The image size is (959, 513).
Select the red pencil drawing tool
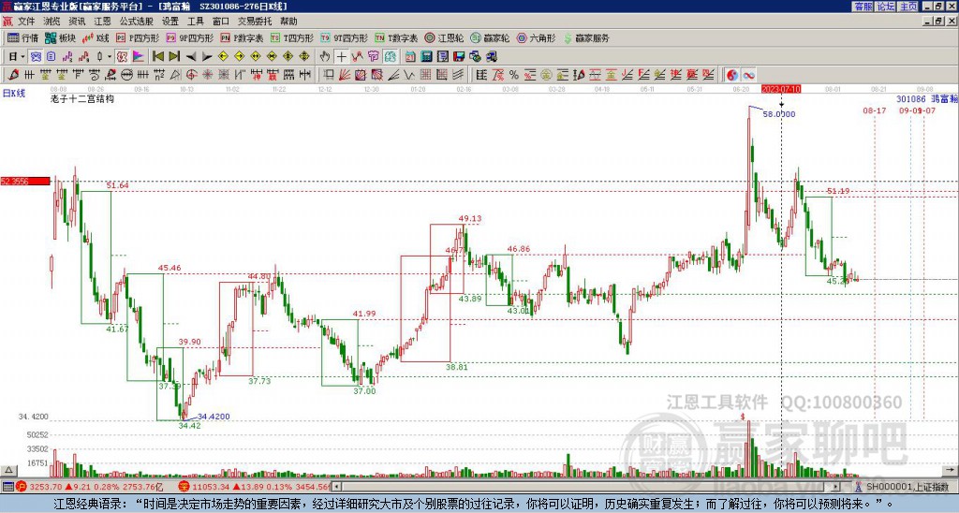[13, 75]
